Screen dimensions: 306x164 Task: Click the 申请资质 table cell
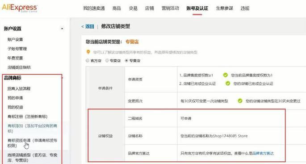(x=151, y=80)
